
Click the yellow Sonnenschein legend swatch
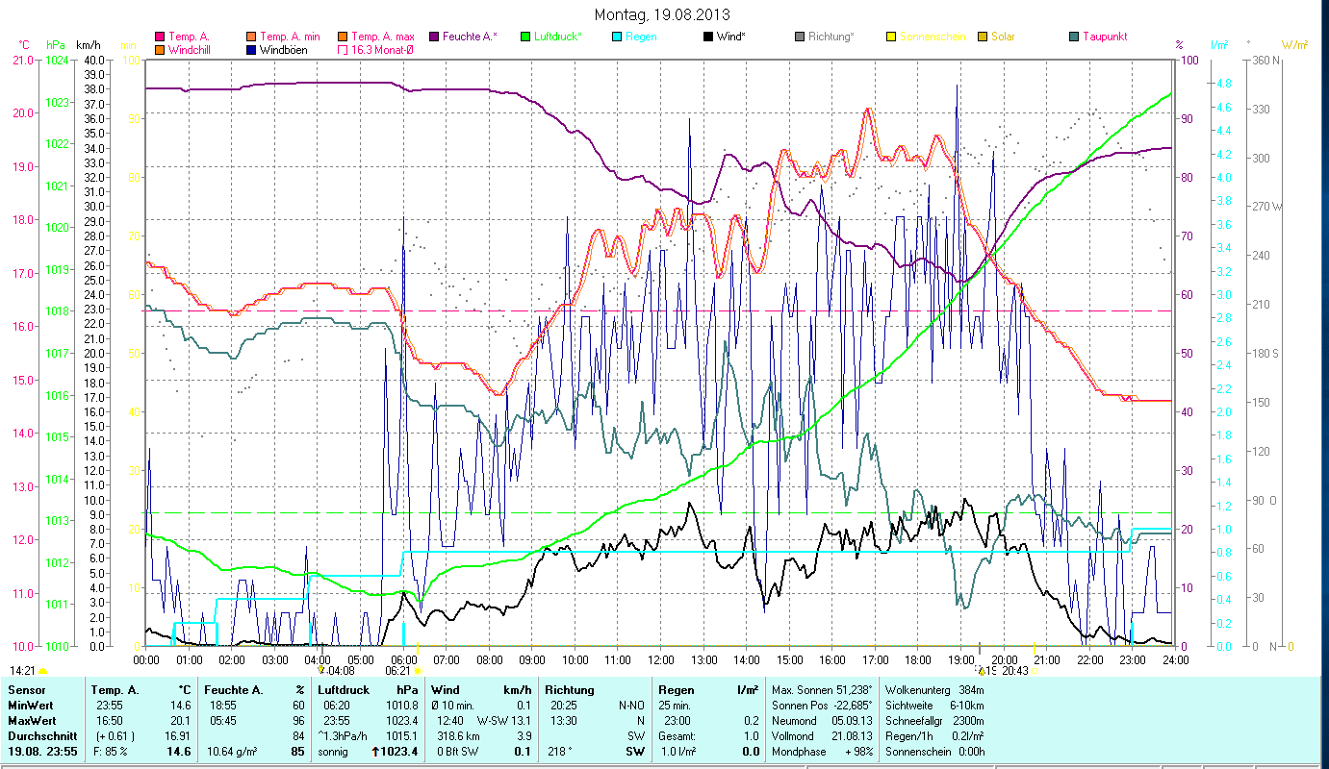coord(891,37)
